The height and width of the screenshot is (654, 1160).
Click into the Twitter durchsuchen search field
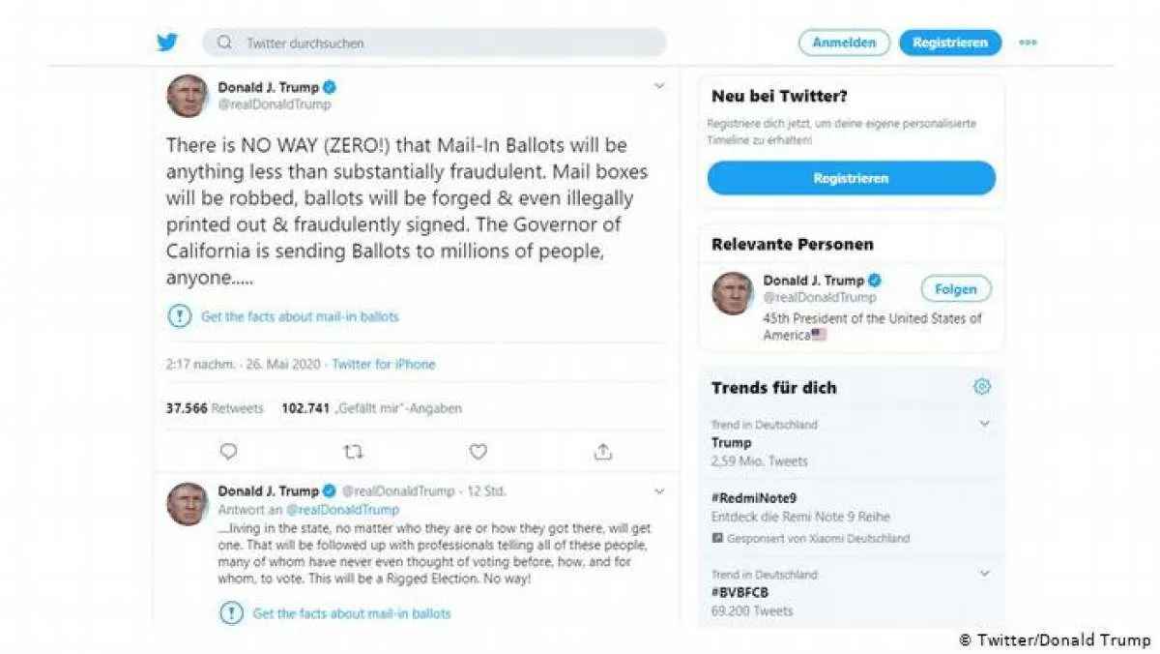coord(435,43)
